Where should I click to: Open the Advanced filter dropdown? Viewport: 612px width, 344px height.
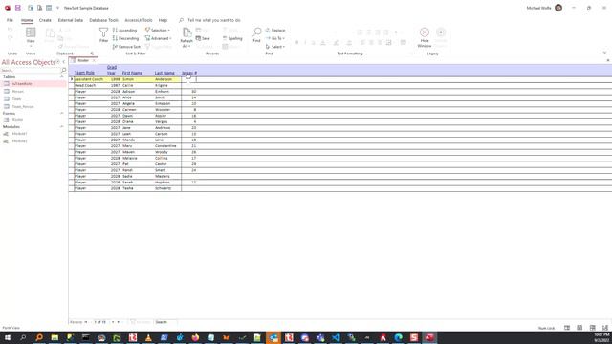(158, 38)
